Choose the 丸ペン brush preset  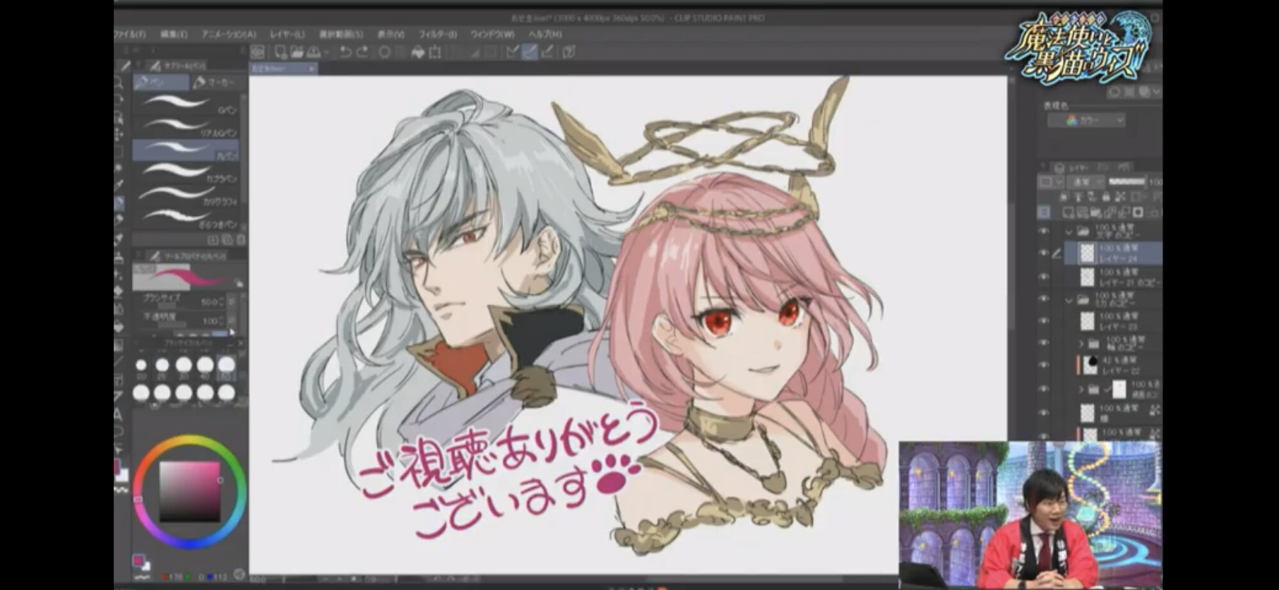click(186, 149)
